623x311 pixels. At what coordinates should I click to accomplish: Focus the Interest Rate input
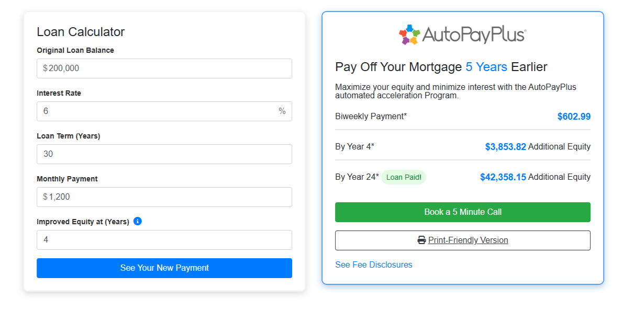pyautogui.click(x=157, y=111)
